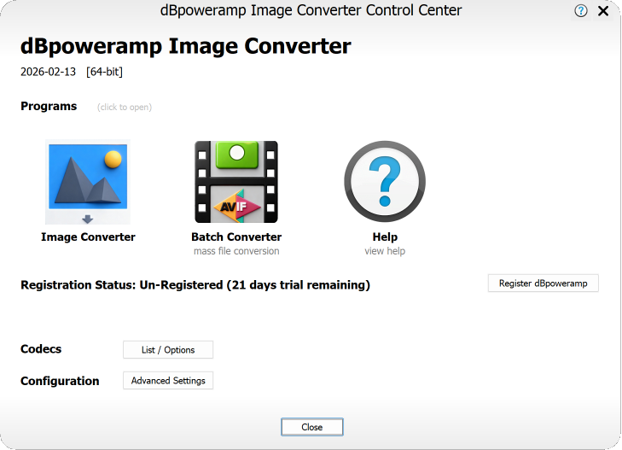The width and height of the screenshot is (622, 450).
Task: Click the "(click to open)" hint text
Action: pos(125,108)
